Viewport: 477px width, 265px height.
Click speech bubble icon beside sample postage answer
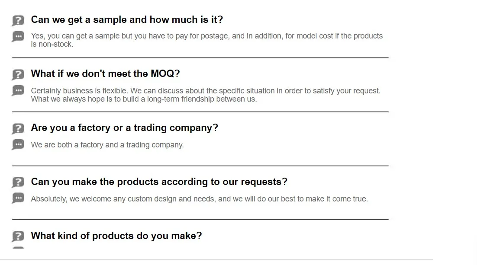pos(18,37)
